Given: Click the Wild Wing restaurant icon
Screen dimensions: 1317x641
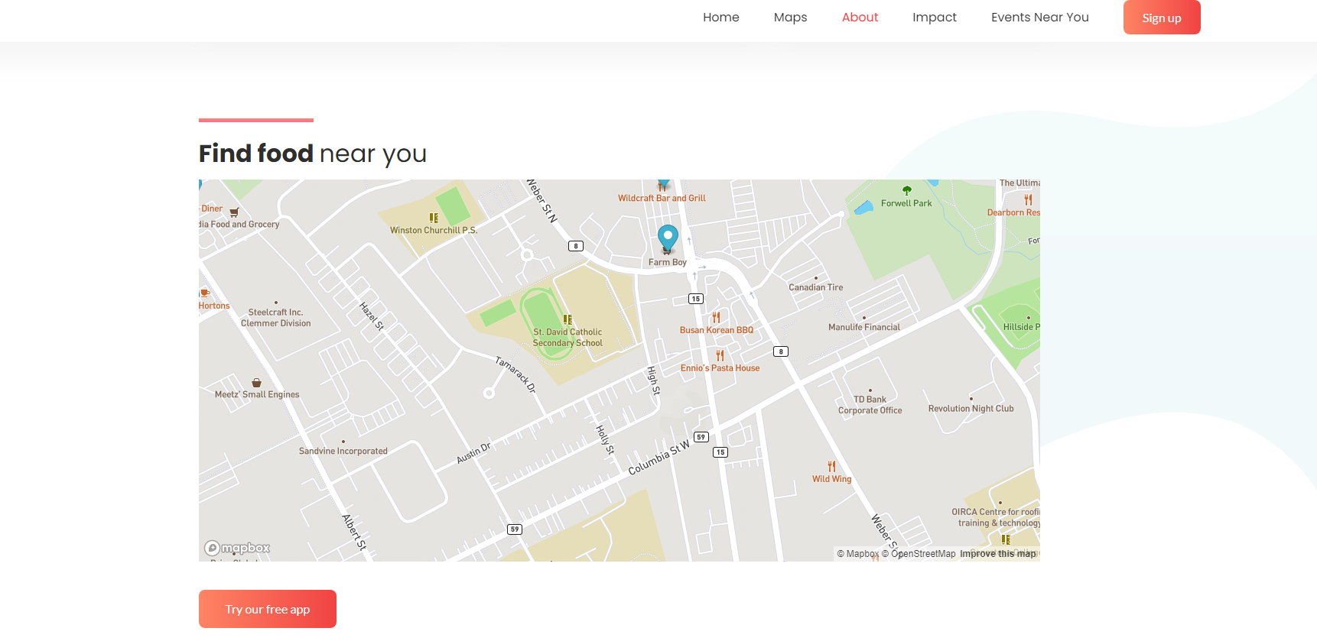Looking at the screenshot, I should click(x=831, y=466).
